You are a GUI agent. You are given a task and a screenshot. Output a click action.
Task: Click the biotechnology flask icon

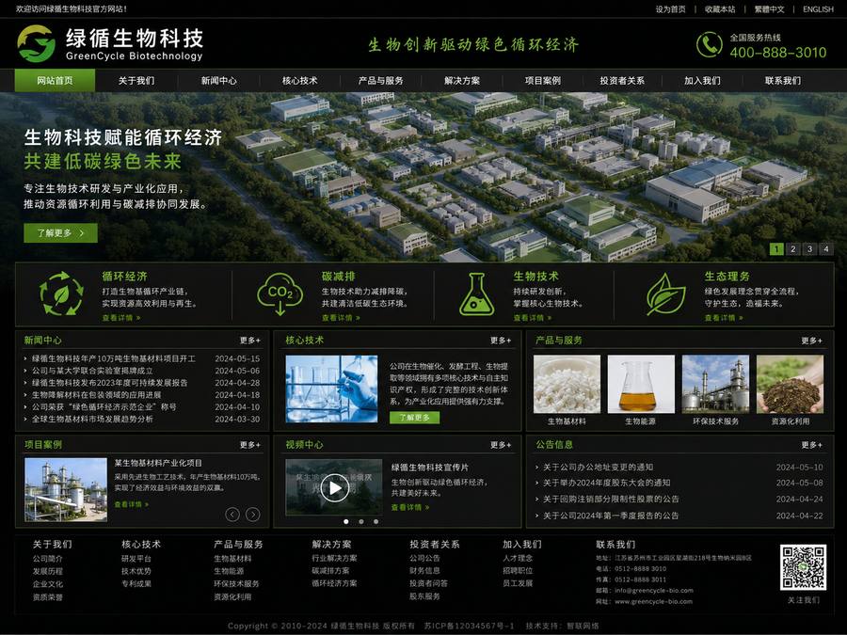pos(476,294)
